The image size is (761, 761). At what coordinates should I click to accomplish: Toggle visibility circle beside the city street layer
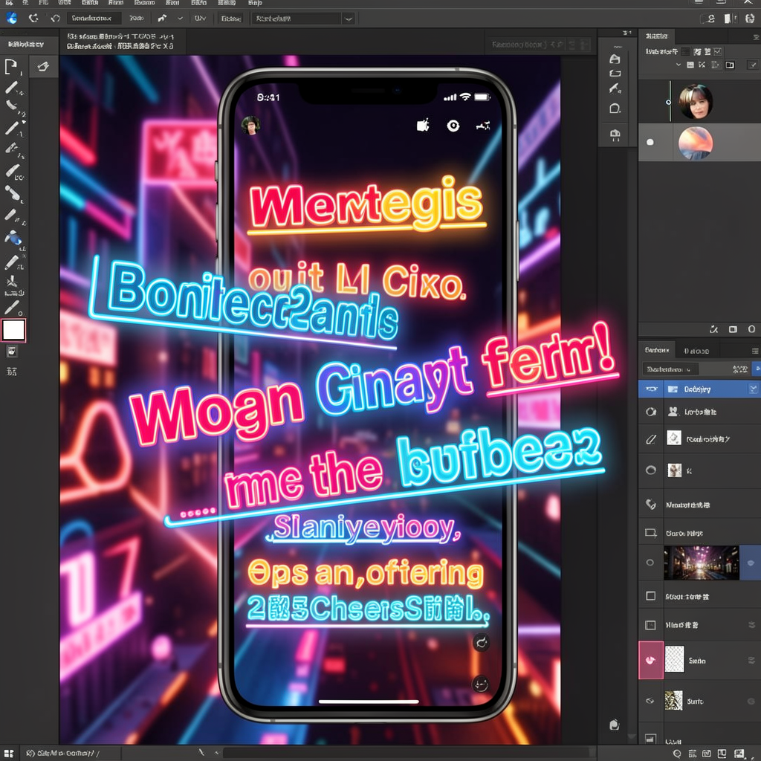(x=650, y=563)
